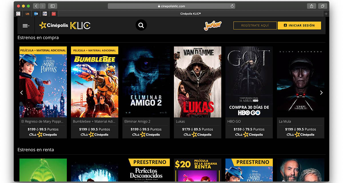Viewport: 343px width, 183px height.
Task: Open the La Mula title link
Action: point(285,122)
